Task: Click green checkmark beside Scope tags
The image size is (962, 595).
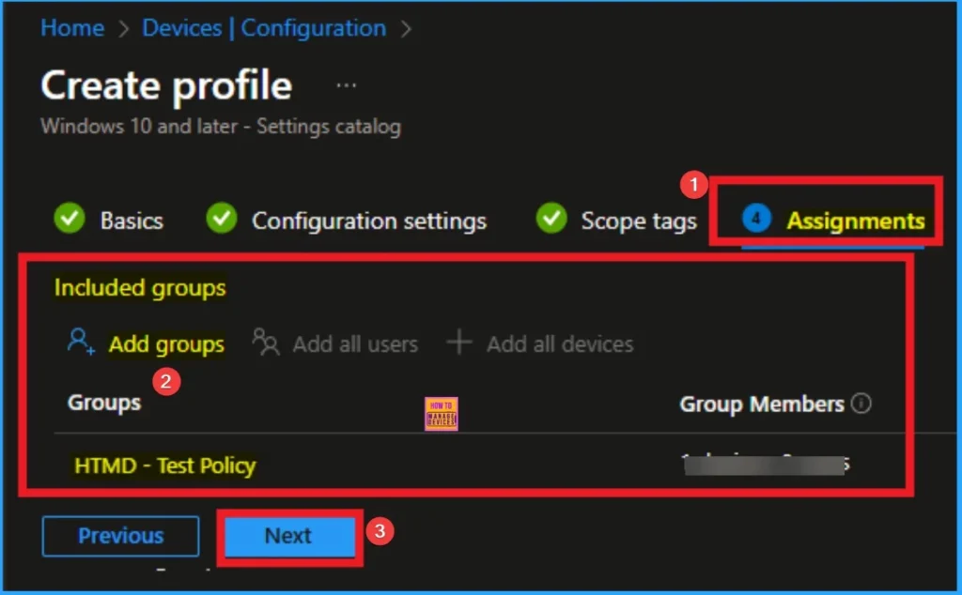Action: (551, 218)
